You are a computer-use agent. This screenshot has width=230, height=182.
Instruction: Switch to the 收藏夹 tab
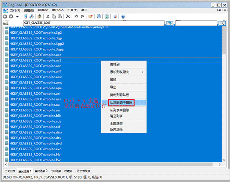point(68,171)
